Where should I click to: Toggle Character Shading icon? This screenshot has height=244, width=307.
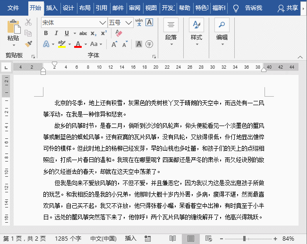[x=139, y=44]
